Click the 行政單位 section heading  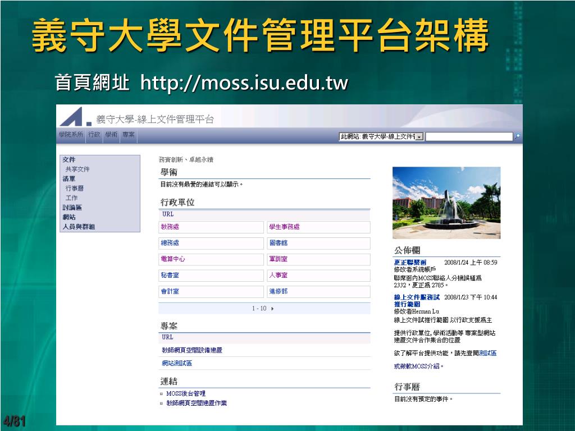point(177,202)
